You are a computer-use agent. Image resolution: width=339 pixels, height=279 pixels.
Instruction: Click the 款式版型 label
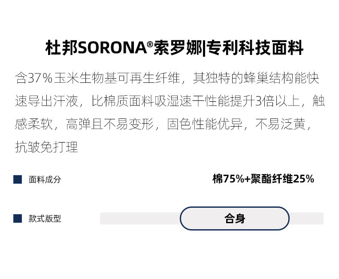tap(45, 218)
